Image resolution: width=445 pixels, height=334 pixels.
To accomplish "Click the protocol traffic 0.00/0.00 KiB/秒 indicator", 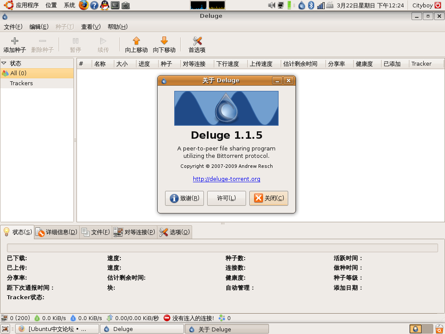I will point(133,318).
